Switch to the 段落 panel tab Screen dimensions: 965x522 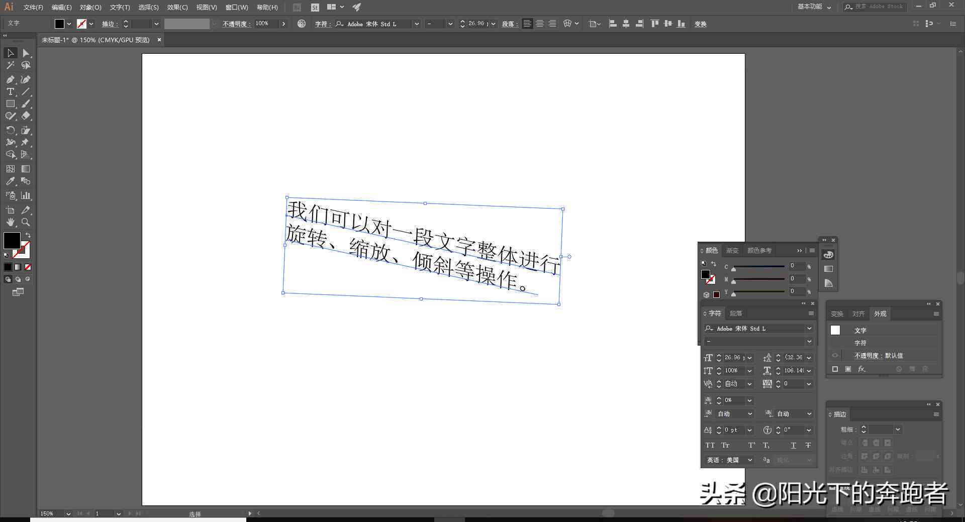click(736, 313)
